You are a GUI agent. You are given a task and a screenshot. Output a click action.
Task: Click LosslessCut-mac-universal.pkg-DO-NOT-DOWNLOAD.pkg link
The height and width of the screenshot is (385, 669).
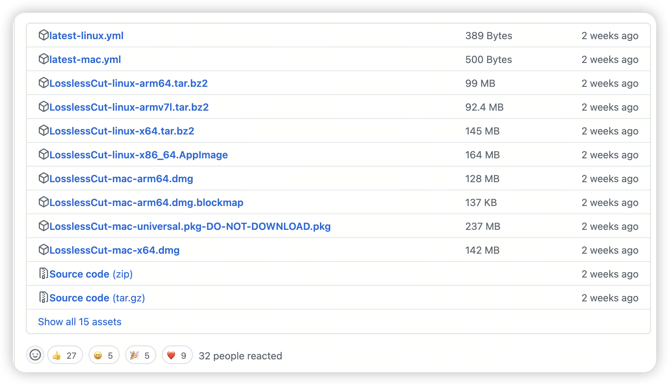pos(190,226)
